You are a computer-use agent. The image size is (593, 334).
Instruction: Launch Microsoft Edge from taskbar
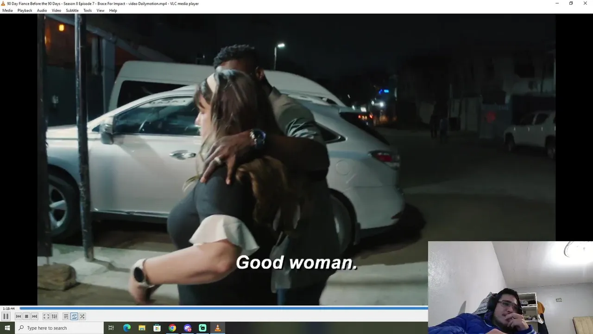127,328
